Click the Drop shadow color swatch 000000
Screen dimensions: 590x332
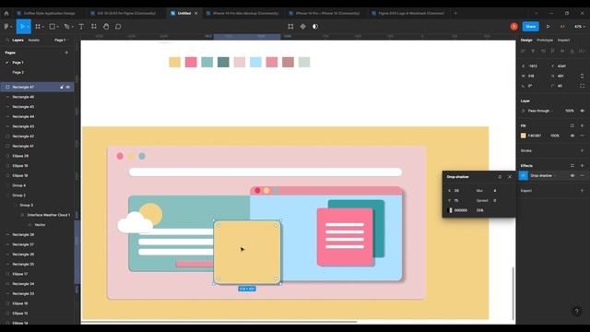(451, 210)
